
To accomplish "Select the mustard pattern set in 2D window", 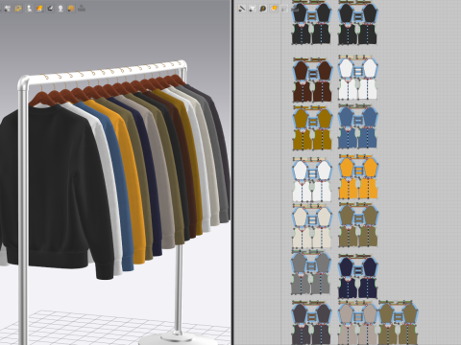I will coord(312,128).
